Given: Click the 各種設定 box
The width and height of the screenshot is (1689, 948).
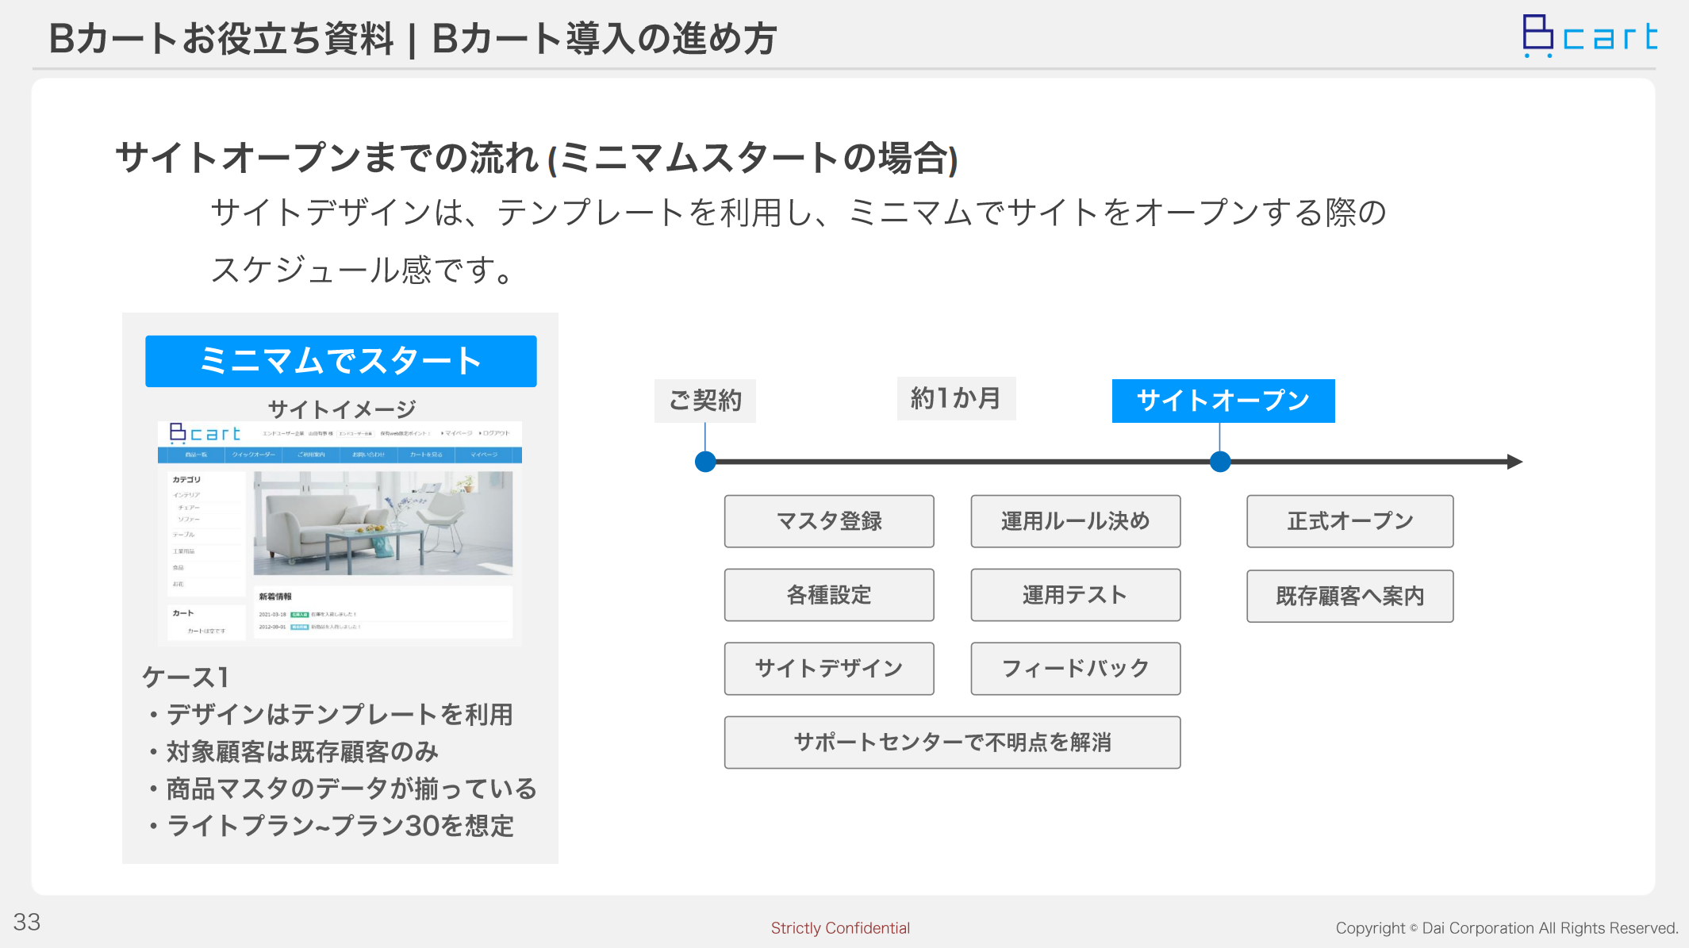Looking at the screenshot, I should click(x=829, y=595).
